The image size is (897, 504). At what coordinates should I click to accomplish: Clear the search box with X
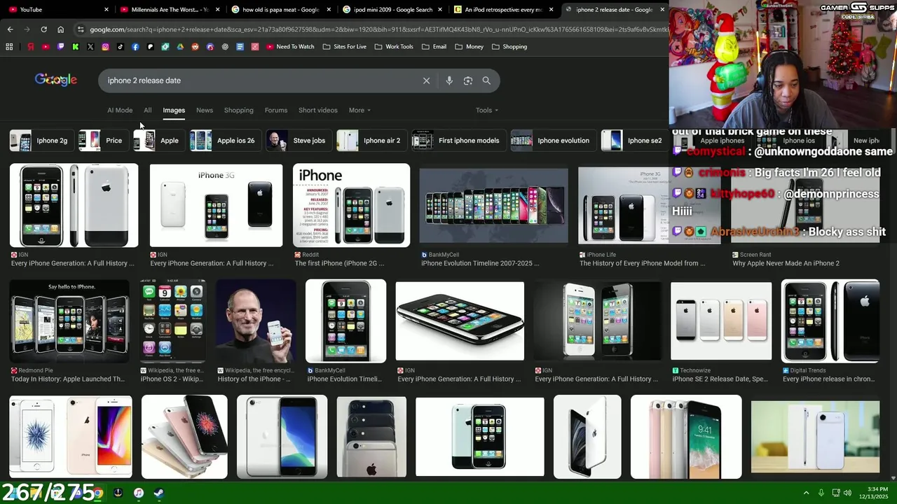tap(426, 80)
